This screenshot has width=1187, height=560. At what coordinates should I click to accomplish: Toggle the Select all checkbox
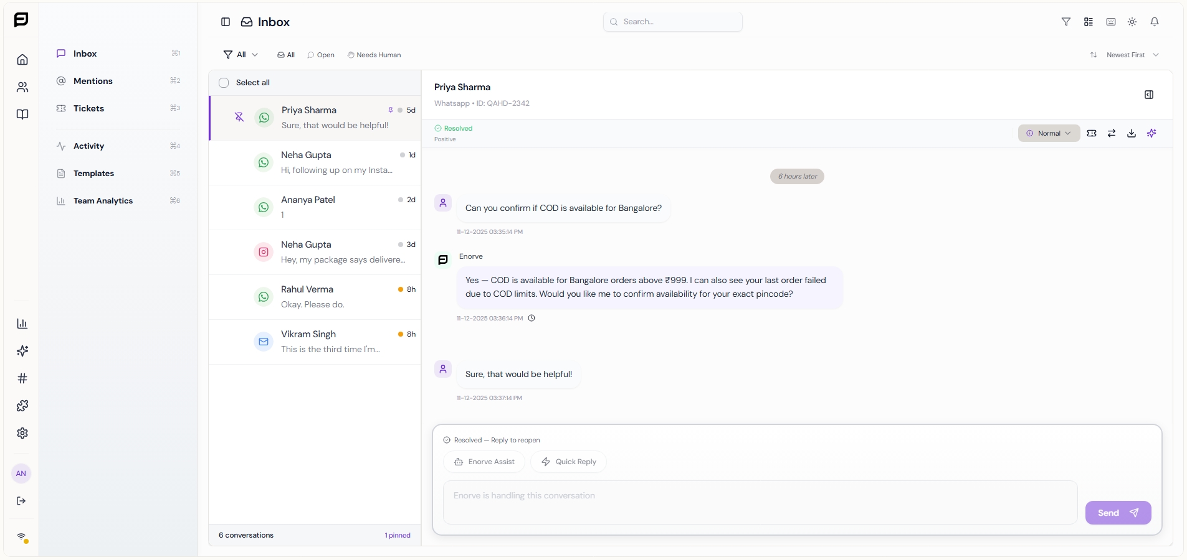(223, 82)
